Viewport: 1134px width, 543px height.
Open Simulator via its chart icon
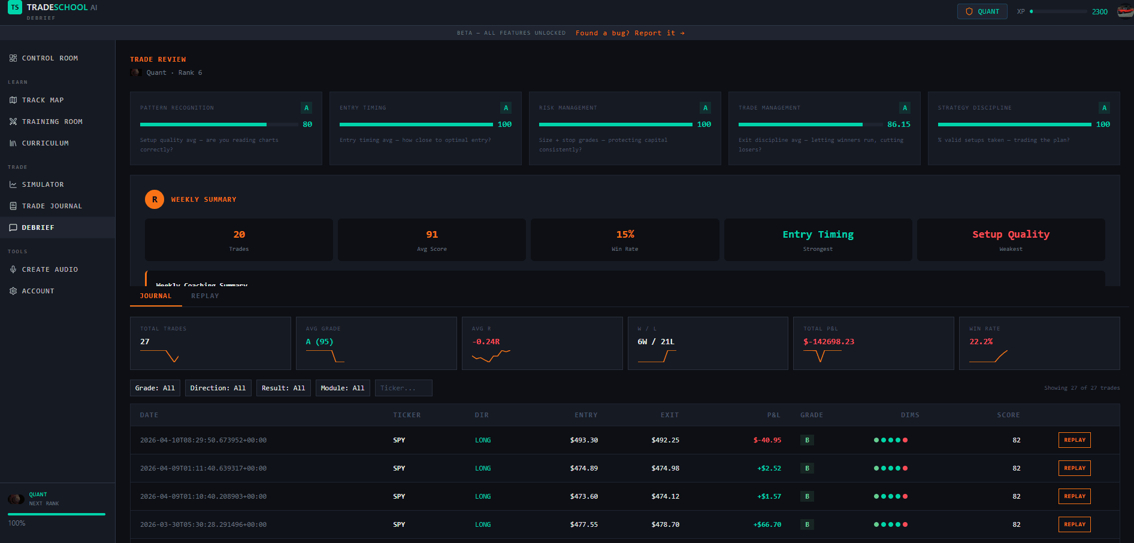13,184
